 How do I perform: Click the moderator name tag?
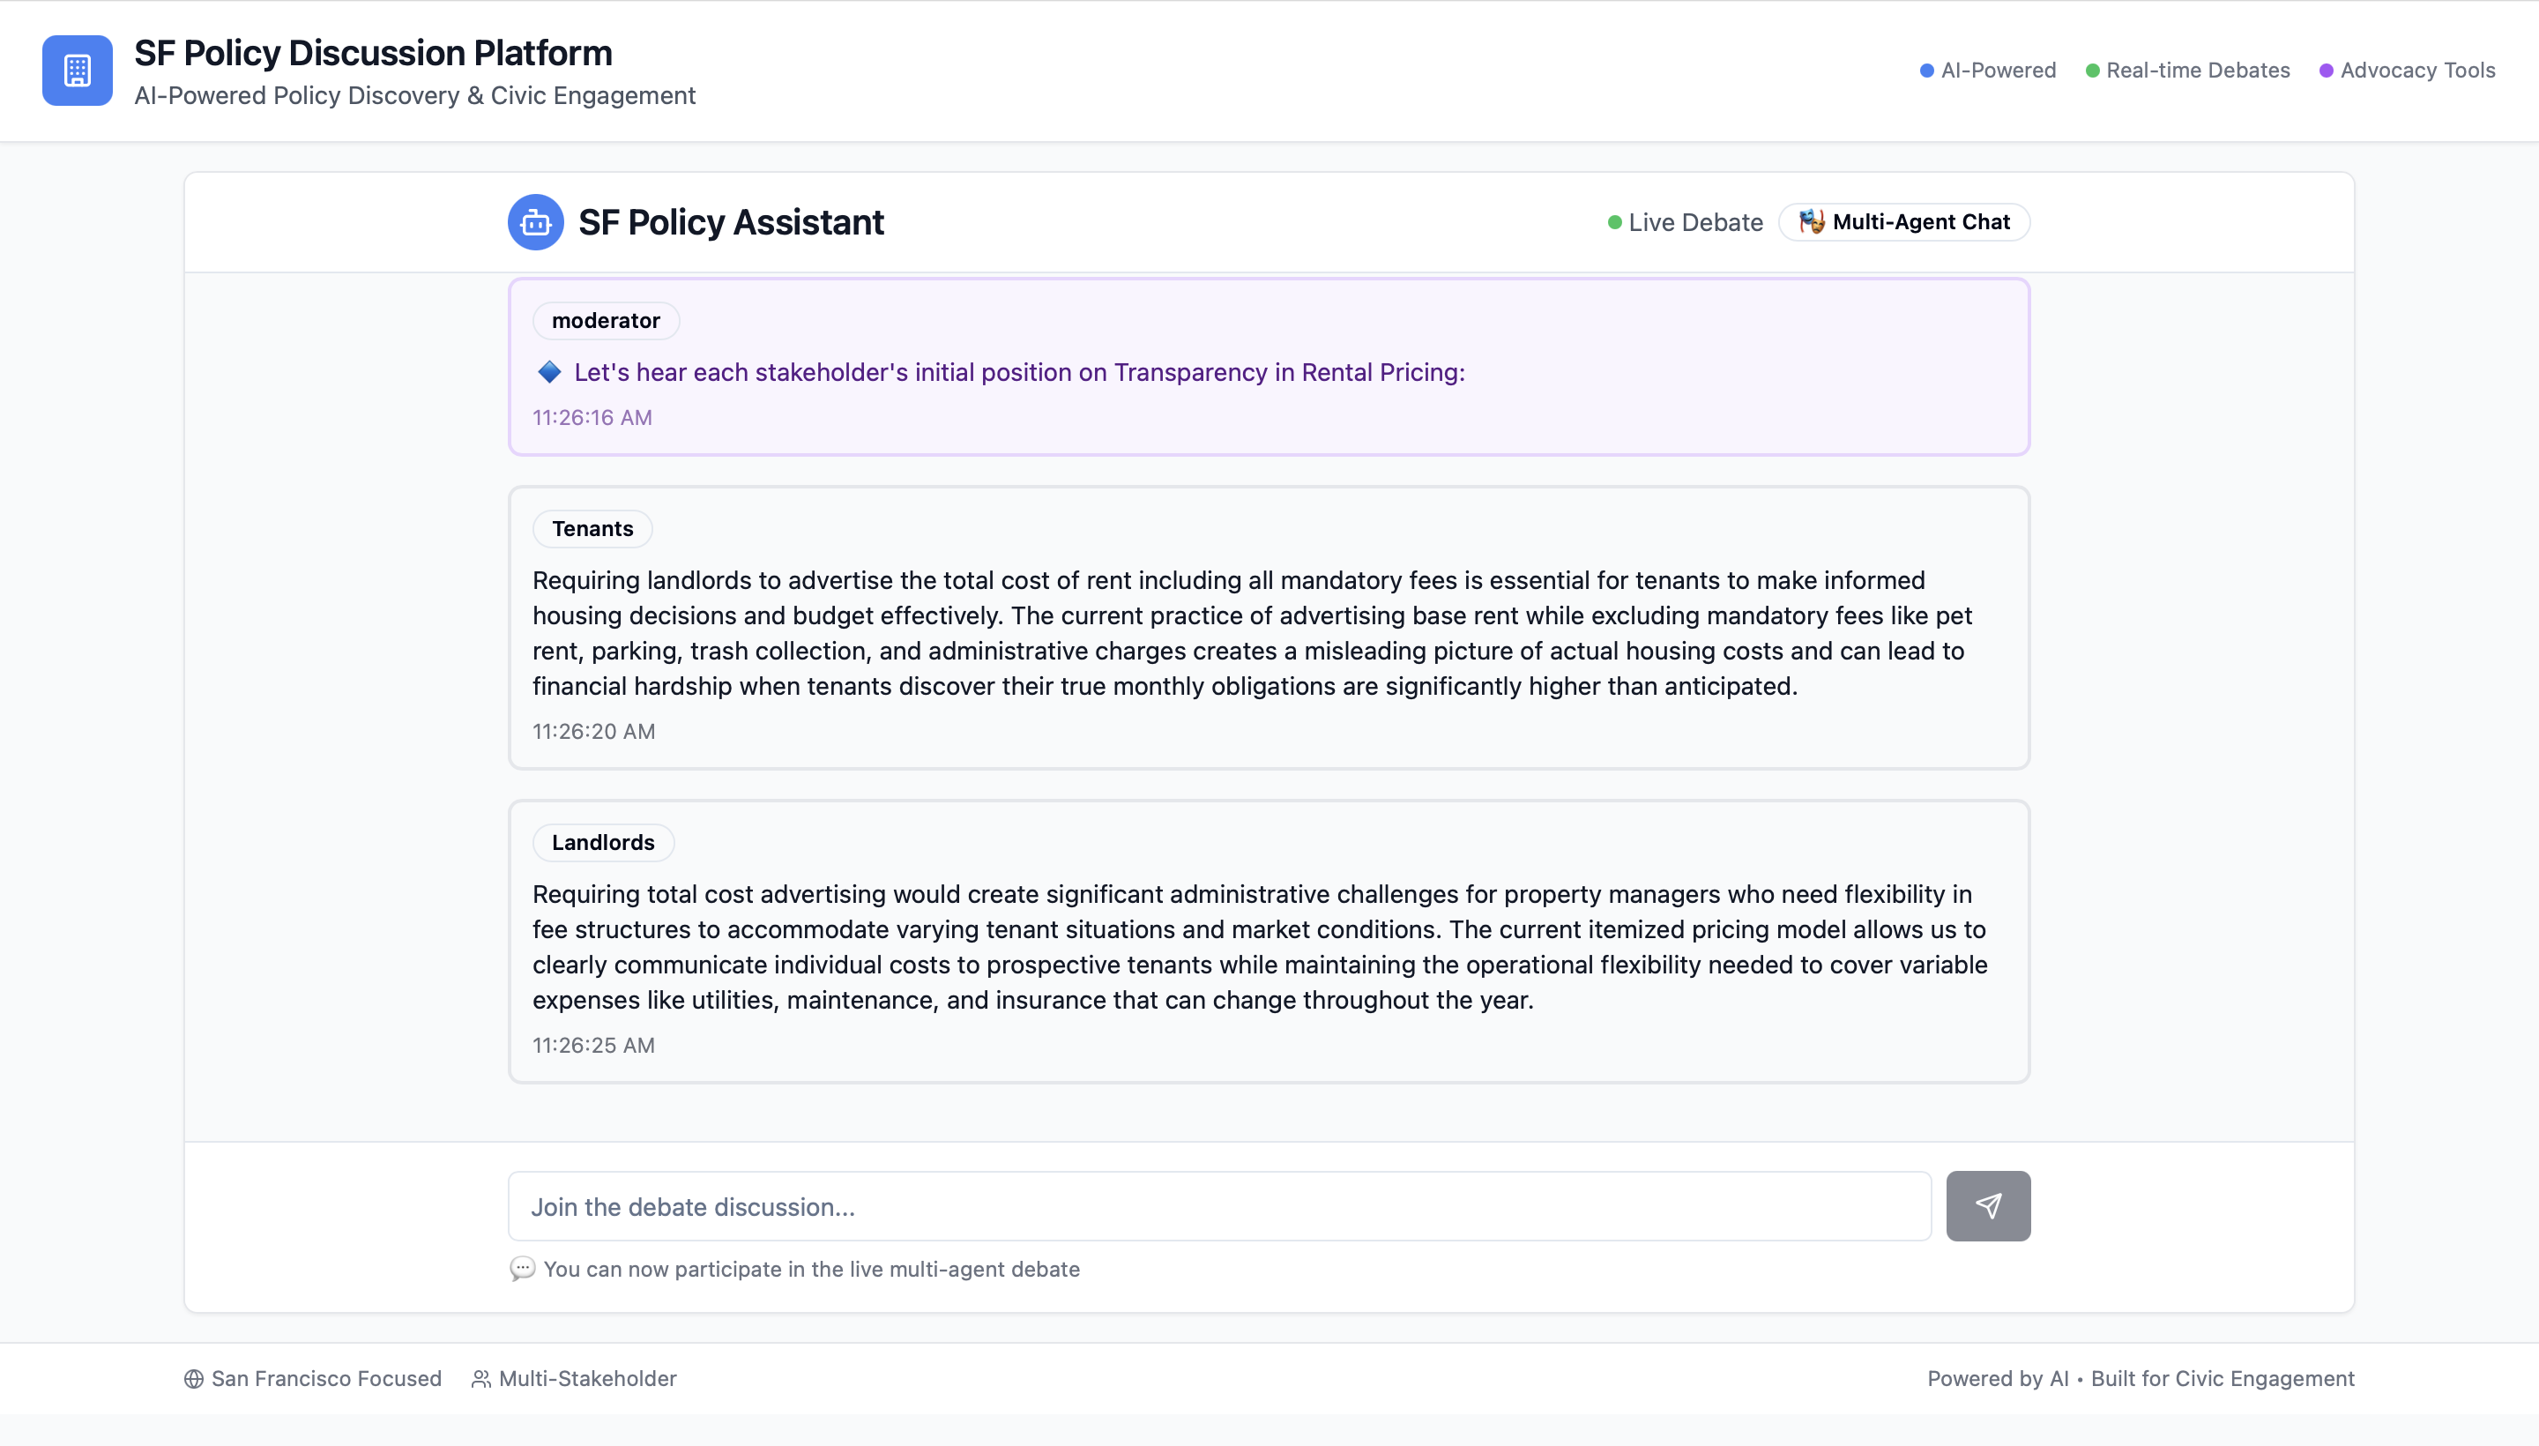click(606, 320)
